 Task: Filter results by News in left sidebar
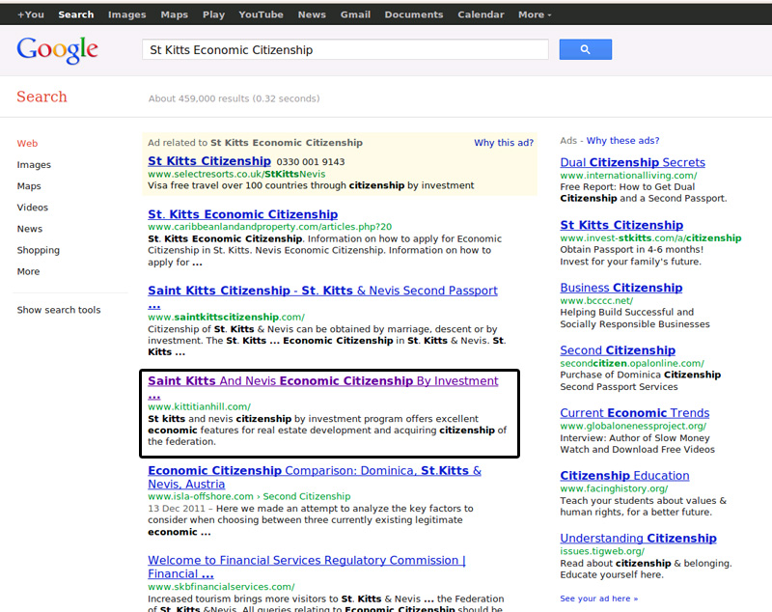click(30, 229)
